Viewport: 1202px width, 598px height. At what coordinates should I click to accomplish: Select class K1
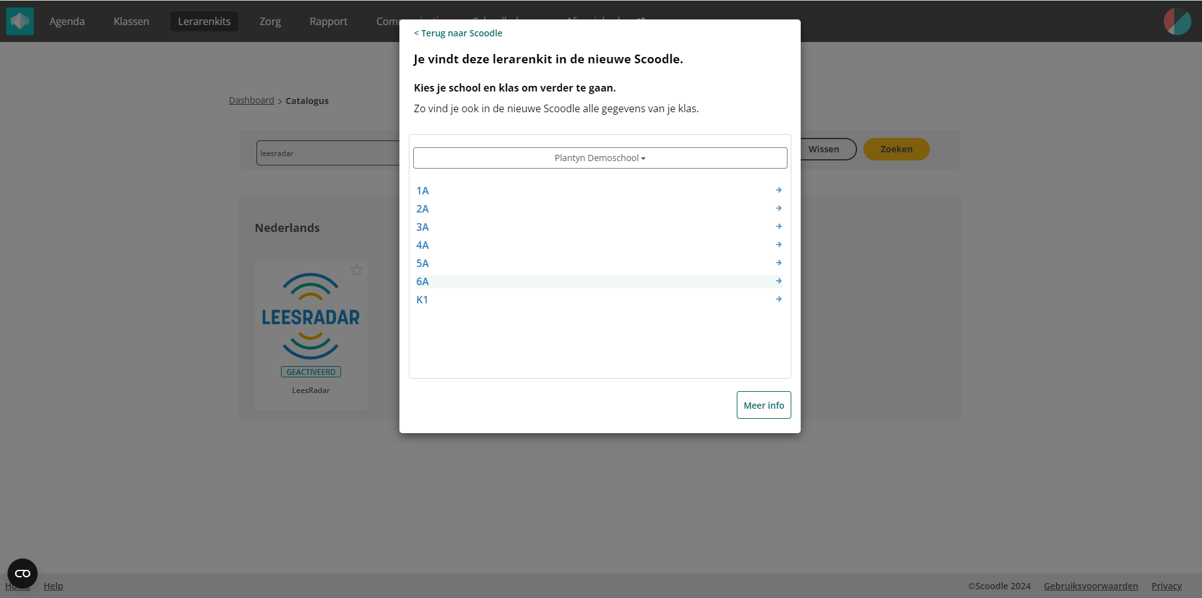[x=599, y=300]
